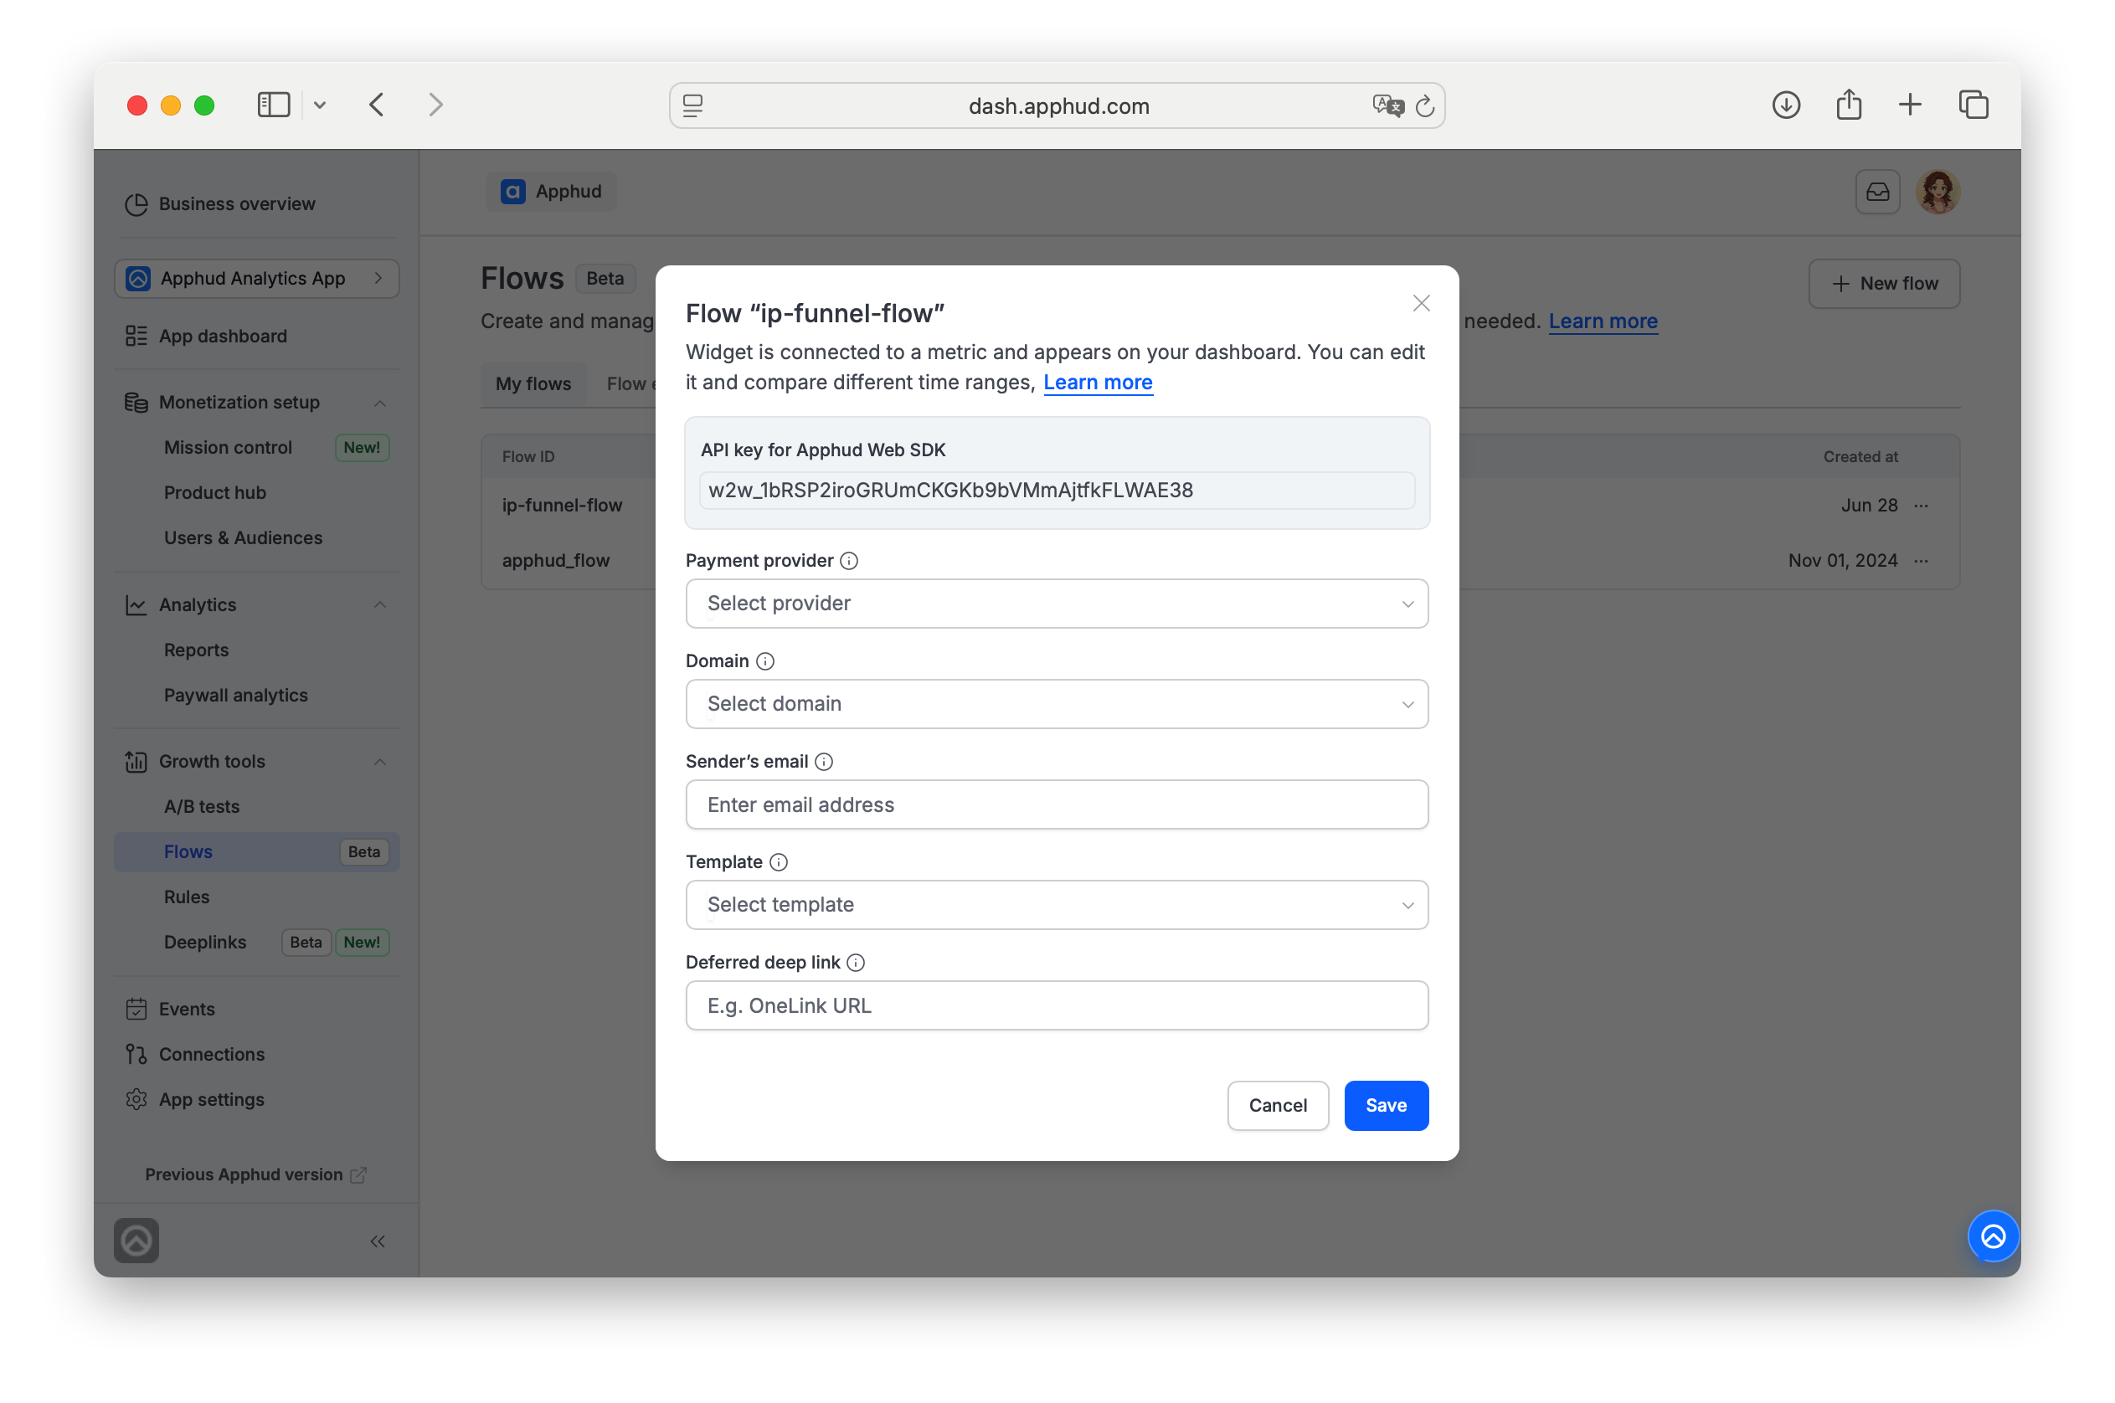This screenshot has width=2115, height=1403.
Task: Go back to previous page
Action: [377, 105]
